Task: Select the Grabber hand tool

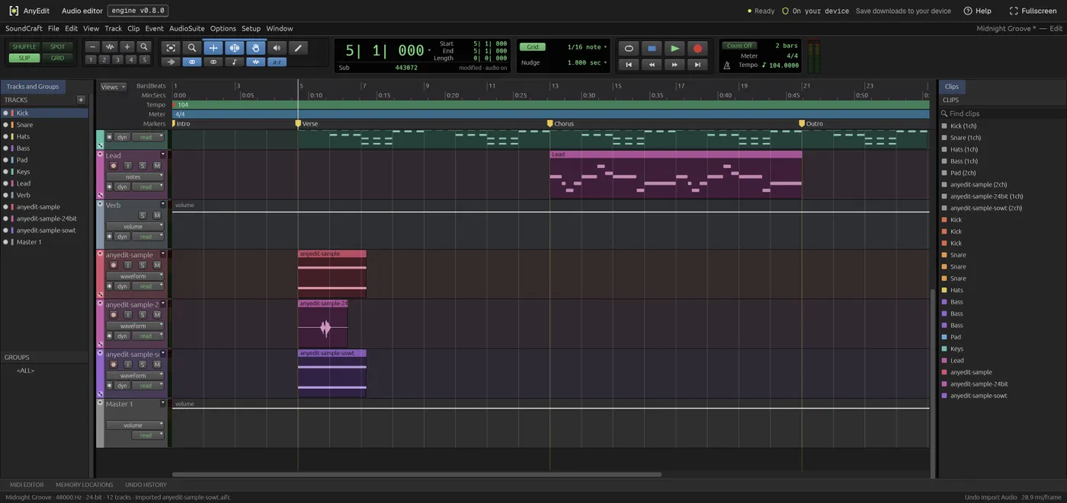Action: coord(256,48)
